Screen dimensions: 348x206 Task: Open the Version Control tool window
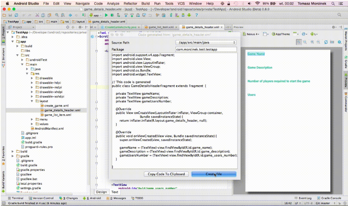(41, 198)
